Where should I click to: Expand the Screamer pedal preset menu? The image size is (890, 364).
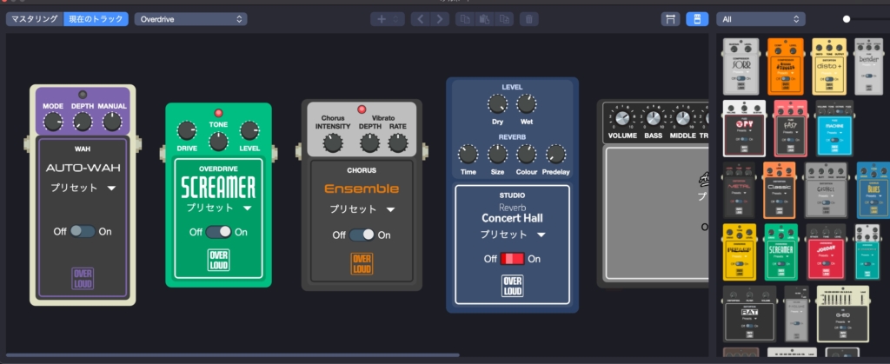[x=218, y=208]
